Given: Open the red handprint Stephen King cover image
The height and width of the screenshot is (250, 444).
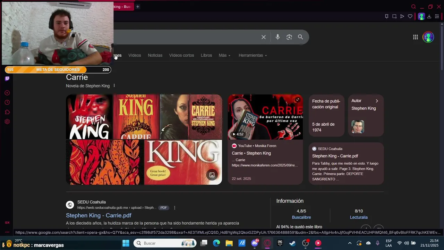Looking at the screenshot, I should click(89, 117).
